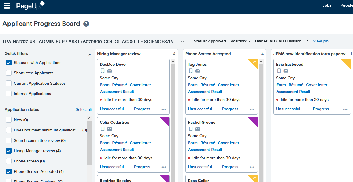The image size is (353, 182).
Task: Click Rachel Greene's purple corner flag
Action: 254,121
